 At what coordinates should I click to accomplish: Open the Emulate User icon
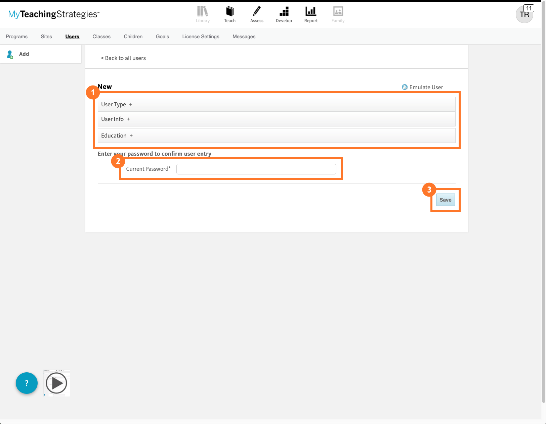pos(404,87)
